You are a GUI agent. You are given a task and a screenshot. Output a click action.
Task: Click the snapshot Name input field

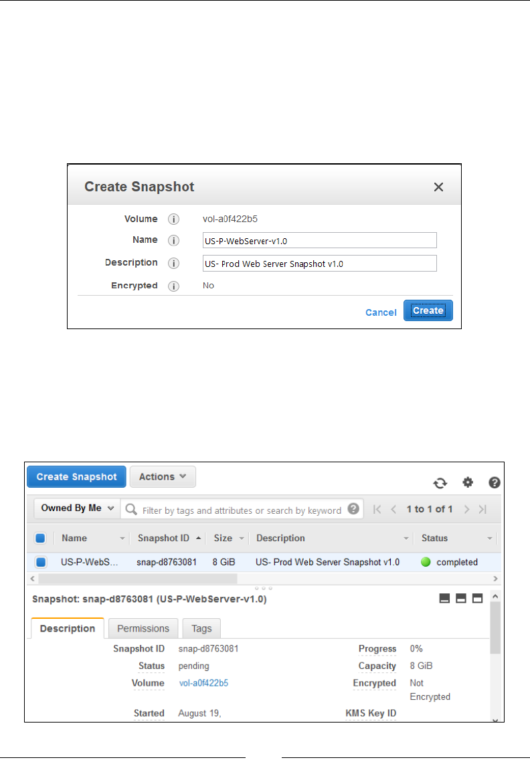coord(319,240)
